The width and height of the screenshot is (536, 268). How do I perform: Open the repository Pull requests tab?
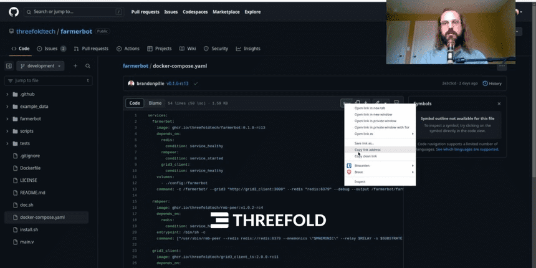pyautogui.click(x=91, y=49)
